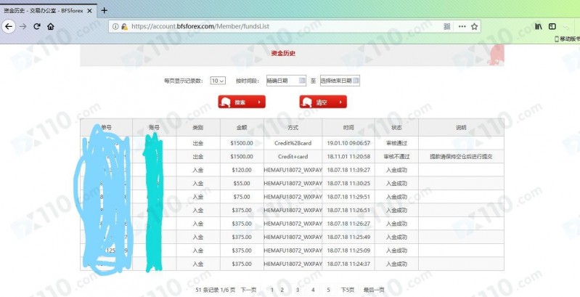
Task: Open the browser home page icon
Action: 51,27
